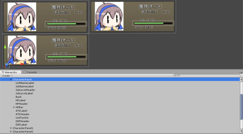243x134 pixels.
Task: Click the blue gizmo center handle
Action: [x=6, y=64]
